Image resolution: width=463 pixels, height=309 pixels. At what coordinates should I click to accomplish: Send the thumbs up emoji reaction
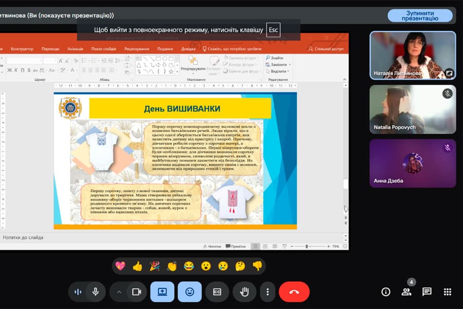click(x=137, y=266)
